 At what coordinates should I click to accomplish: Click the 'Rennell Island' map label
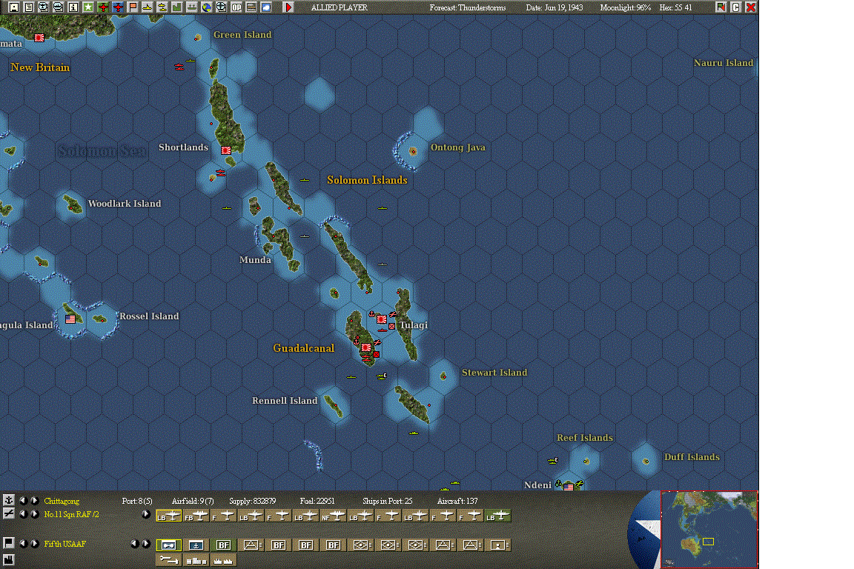pyautogui.click(x=285, y=401)
